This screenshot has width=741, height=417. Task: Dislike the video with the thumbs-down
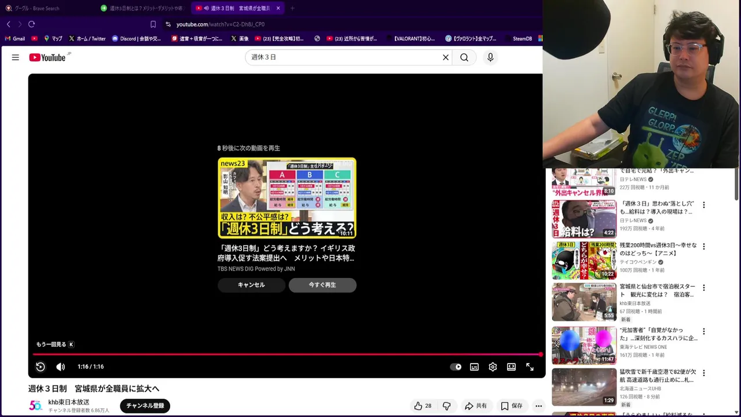click(446, 406)
